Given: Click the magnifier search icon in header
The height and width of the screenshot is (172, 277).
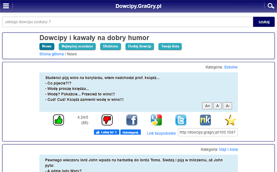Looking at the screenshot, I should click(x=271, y=6).
